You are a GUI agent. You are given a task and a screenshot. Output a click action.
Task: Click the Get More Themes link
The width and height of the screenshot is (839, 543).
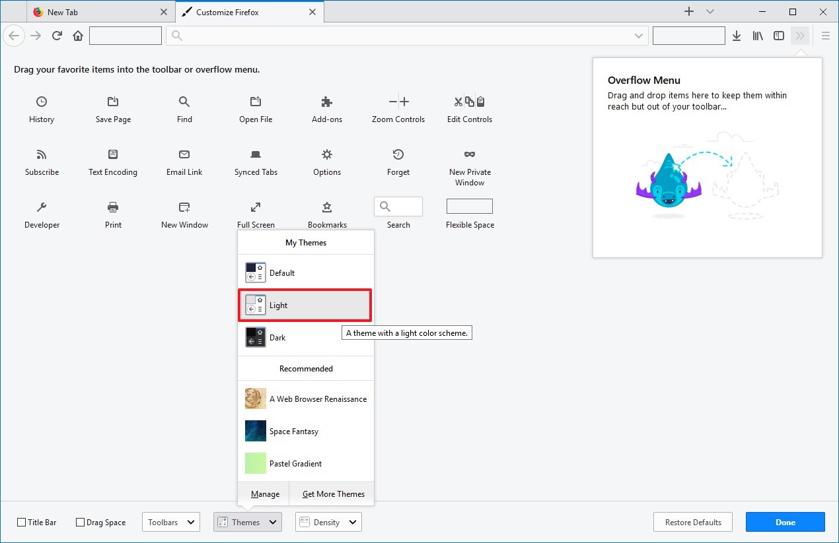(333, 494)
